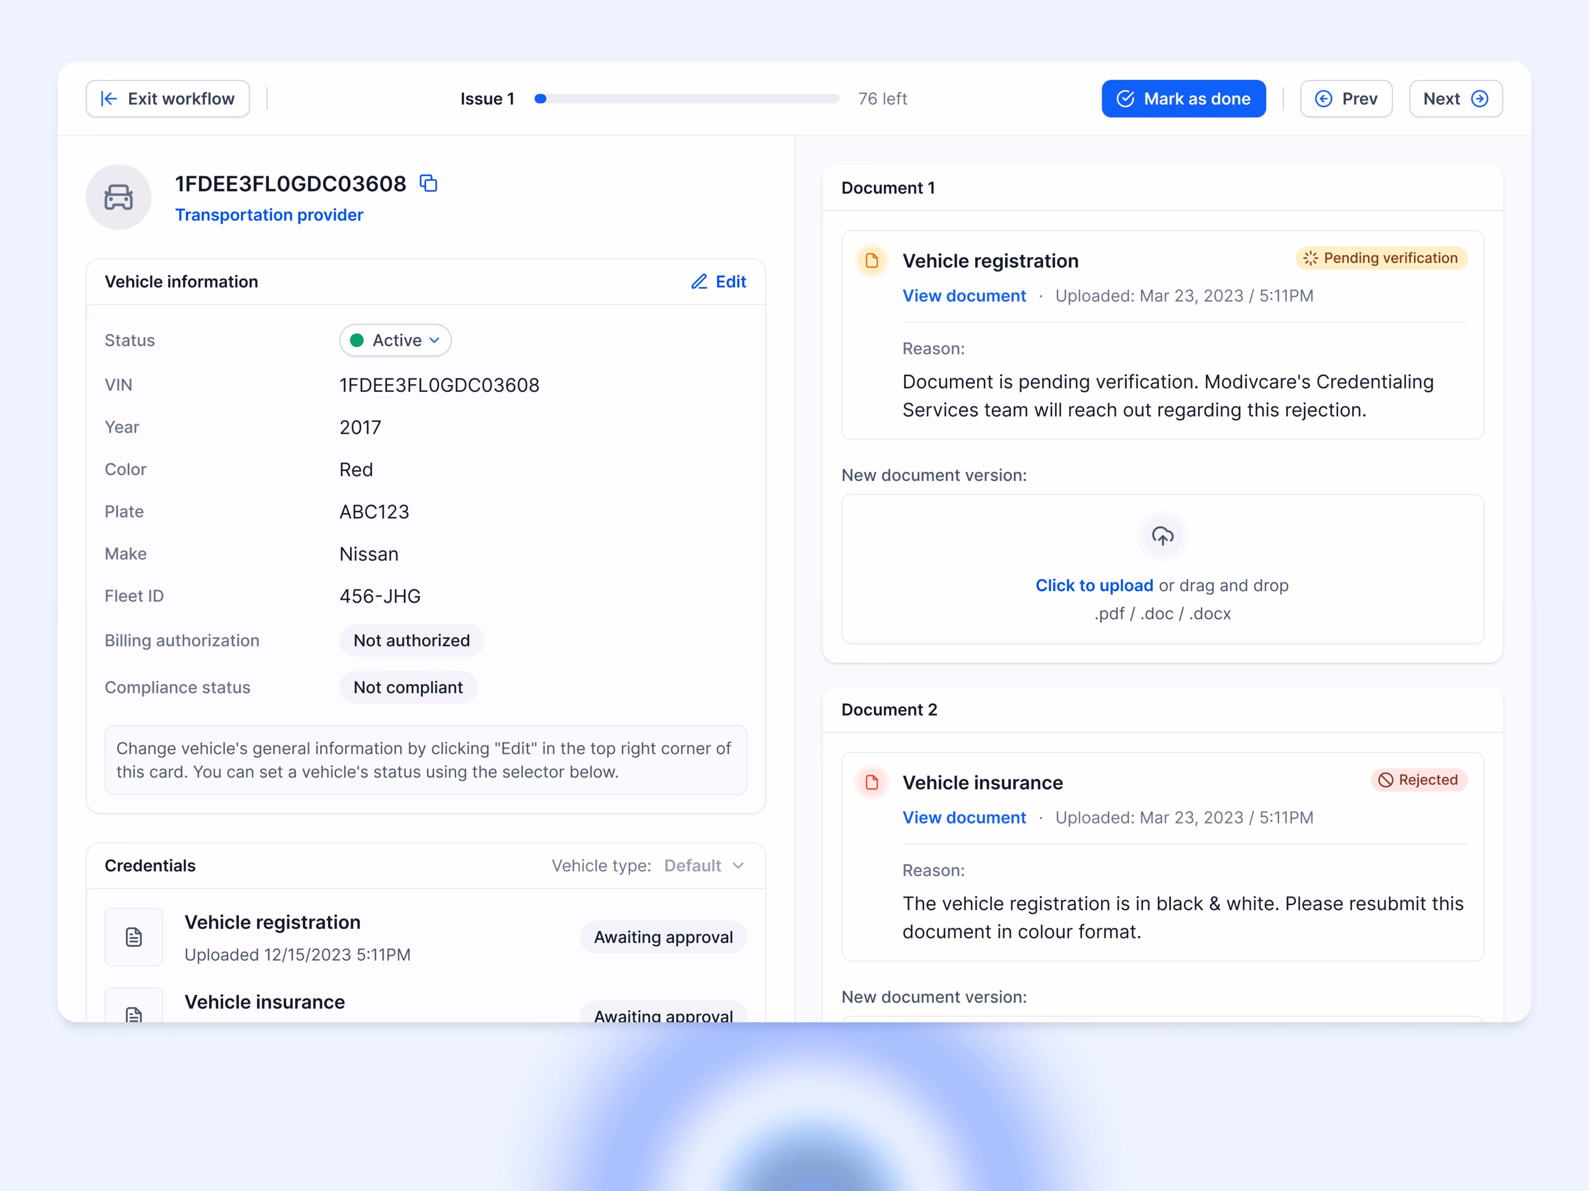
Task: Open the Transportation provider link
Action: coord(269,215)
